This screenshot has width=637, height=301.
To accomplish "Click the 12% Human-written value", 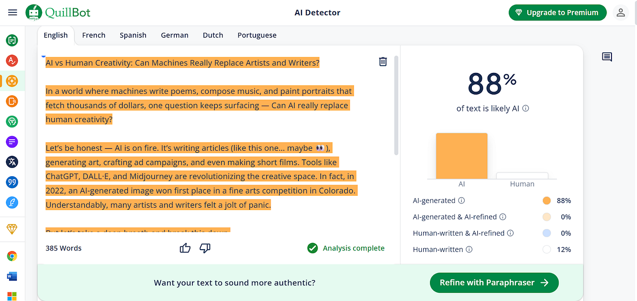I will click(x=564, y=250).
